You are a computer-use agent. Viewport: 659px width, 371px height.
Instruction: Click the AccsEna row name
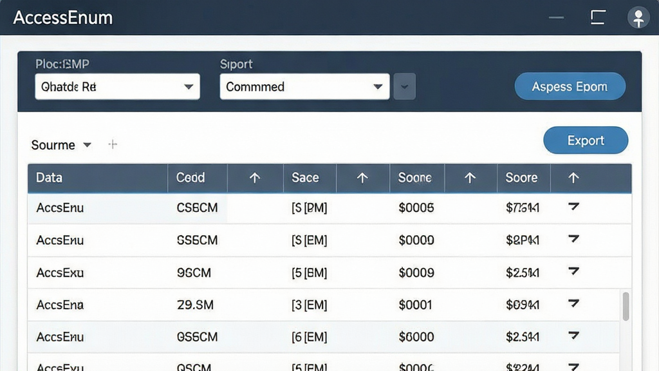pos(60,305)
